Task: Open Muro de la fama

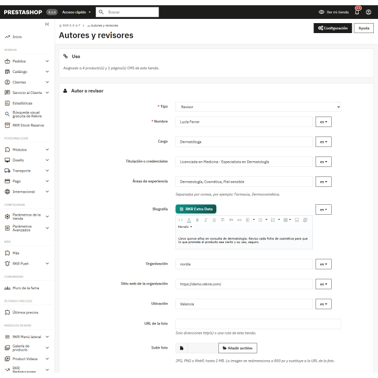Action: coord(27,288)
